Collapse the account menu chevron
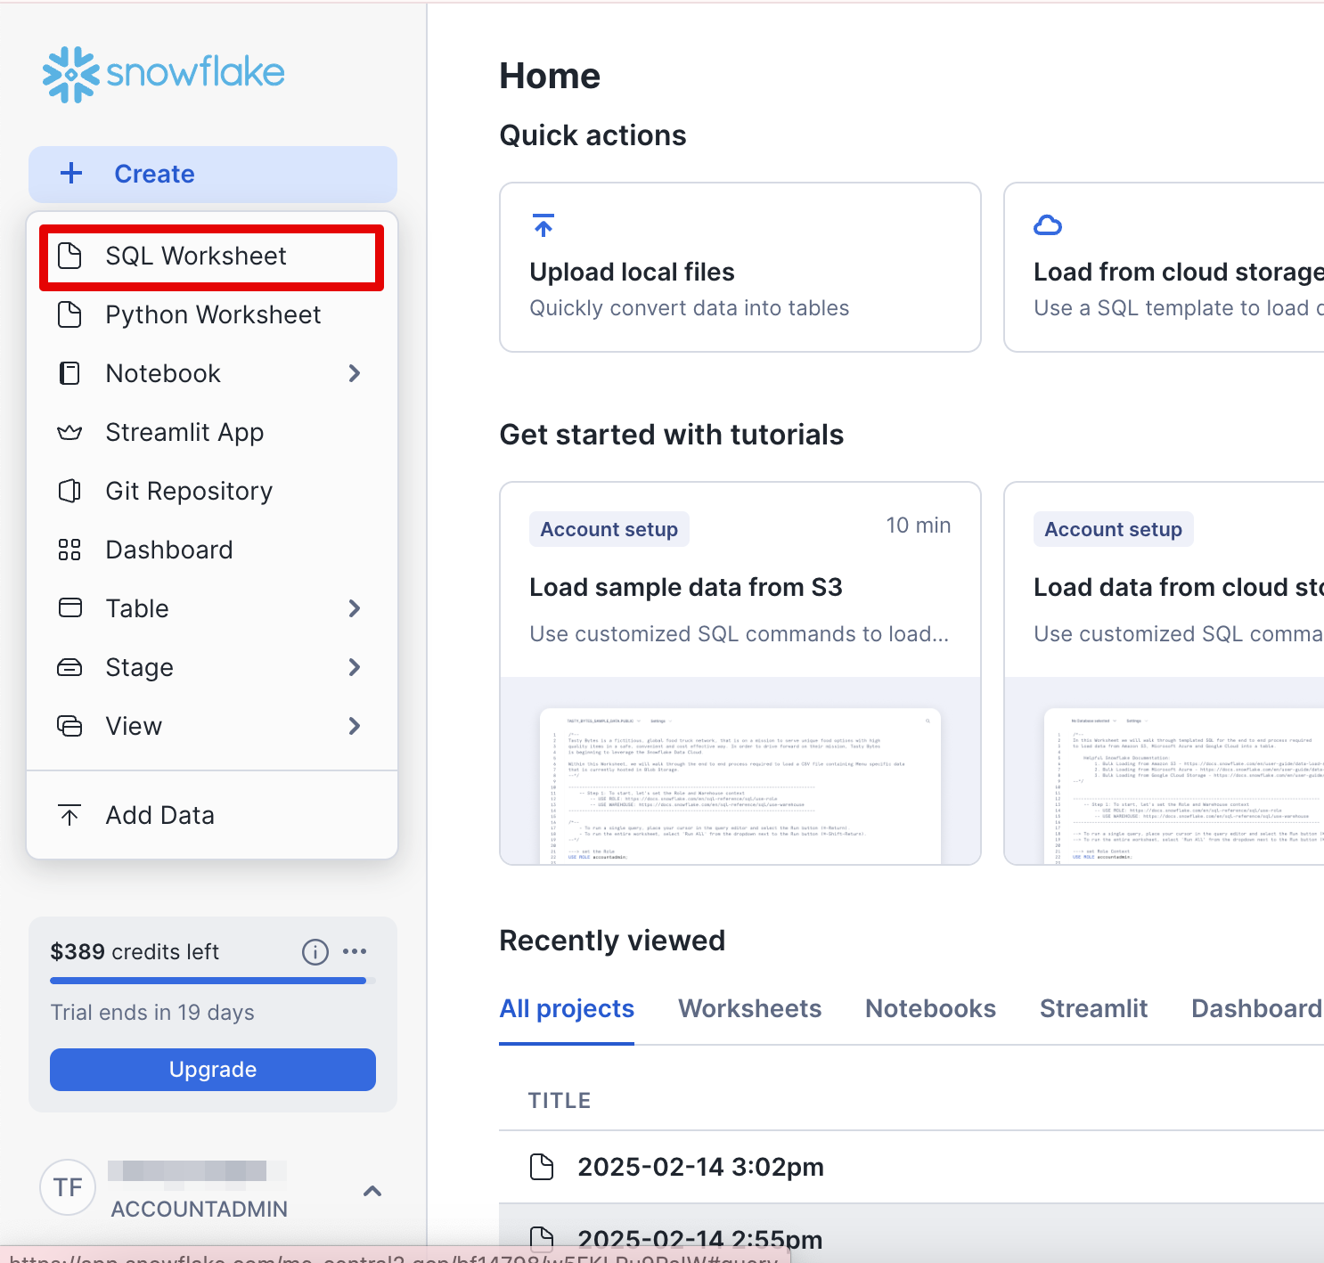1324x1263 pixels. tap(372, 1191)
